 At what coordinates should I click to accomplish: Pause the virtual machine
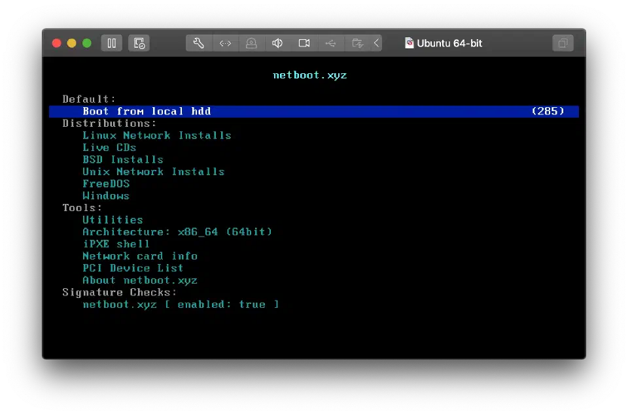coord(112,43)
